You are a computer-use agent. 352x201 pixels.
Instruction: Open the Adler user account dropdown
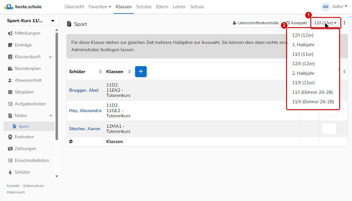(x=340, y=6)
